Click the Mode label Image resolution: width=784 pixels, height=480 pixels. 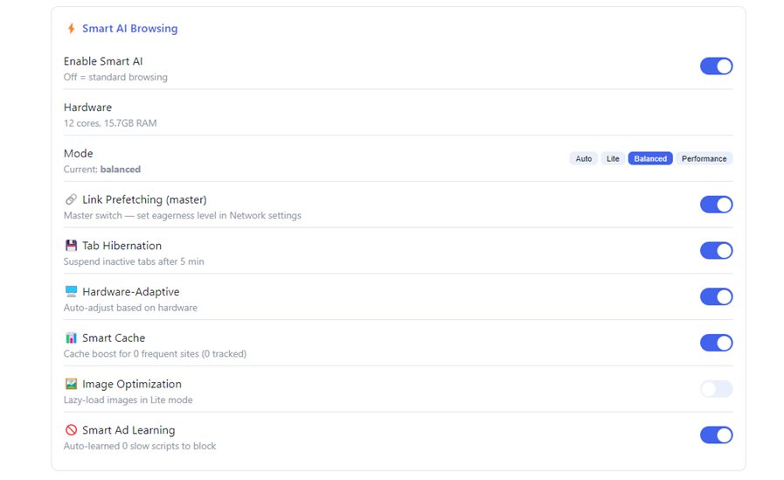79,154
